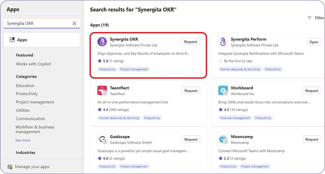Screen dimensions: 325x174
Task: Select the Apps tab in sidebar
Action: pyautogui.click(x=42, y=40)
